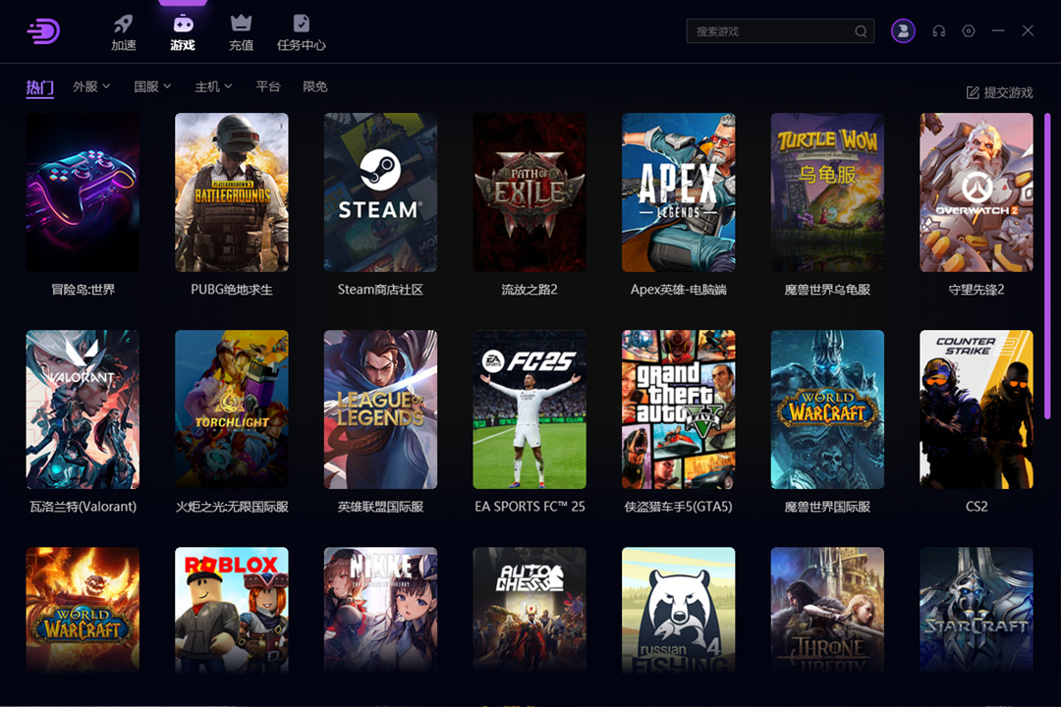Open the NIKKE game cover

380,610
